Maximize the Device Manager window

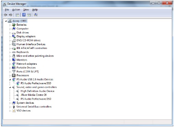pyautogui.click(x=159, y=3)
